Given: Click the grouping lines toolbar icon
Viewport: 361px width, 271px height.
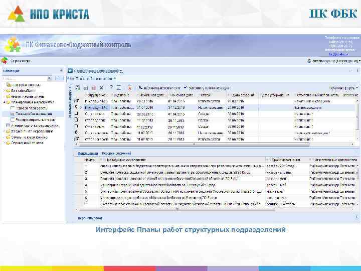Looking at the screenshot, I should [119, 88].
